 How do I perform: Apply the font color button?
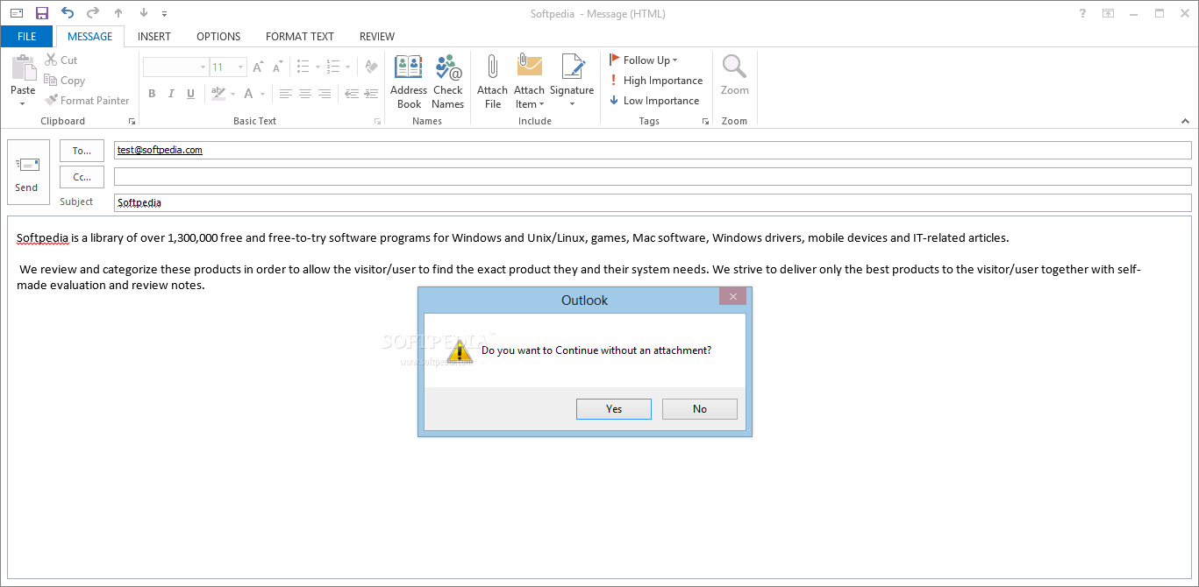249,94
